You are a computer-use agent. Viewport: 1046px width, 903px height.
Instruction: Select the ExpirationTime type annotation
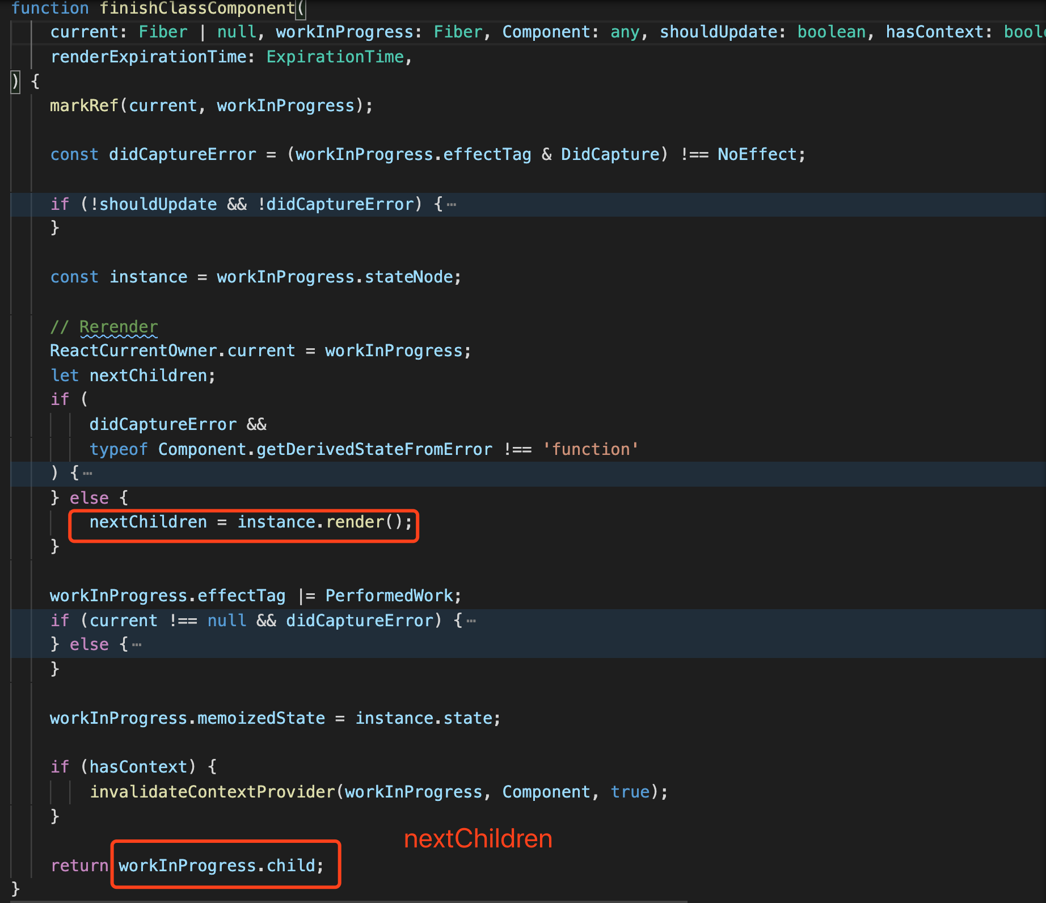point(335,57)
